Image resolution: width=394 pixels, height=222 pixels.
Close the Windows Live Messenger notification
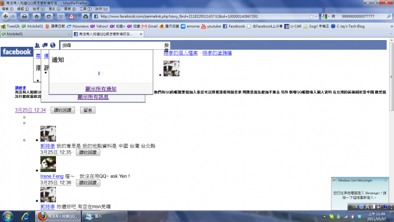click(x=386, y=181)
